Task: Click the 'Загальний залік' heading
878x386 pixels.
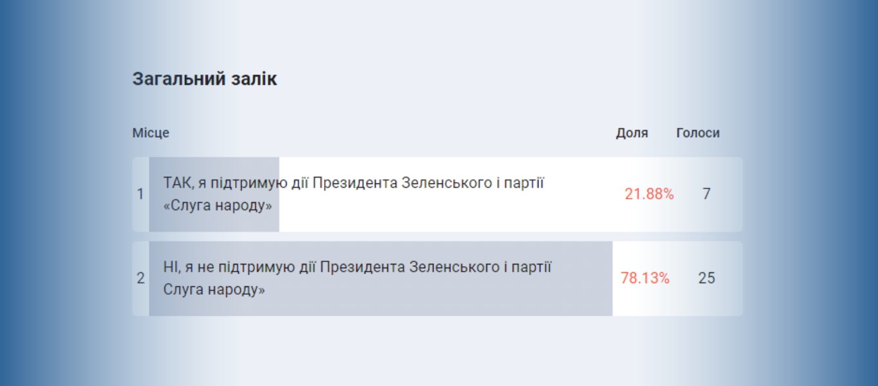Action: point(204,79)
